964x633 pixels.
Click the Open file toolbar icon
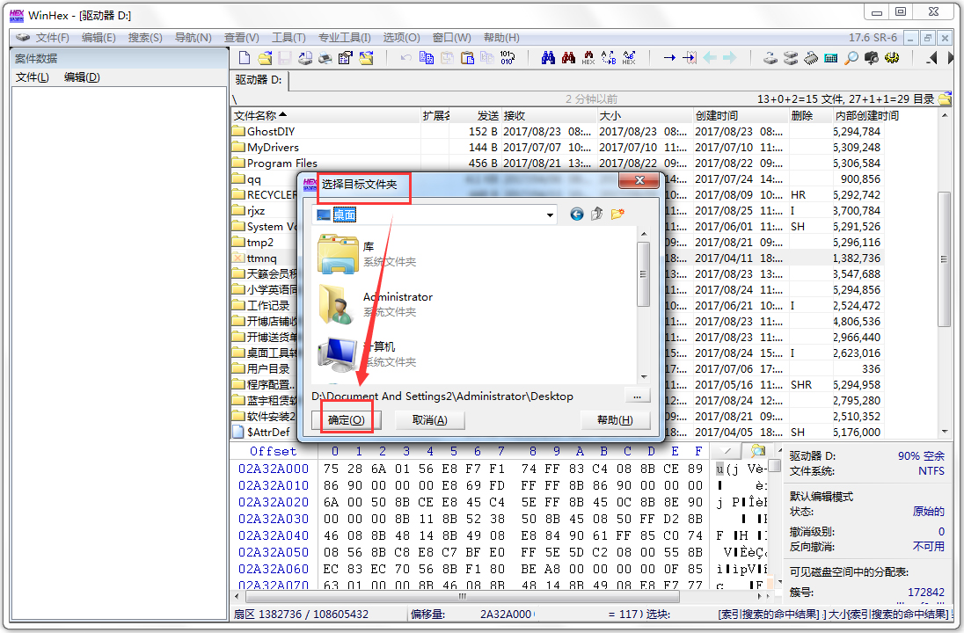click(x=265, y=58)
